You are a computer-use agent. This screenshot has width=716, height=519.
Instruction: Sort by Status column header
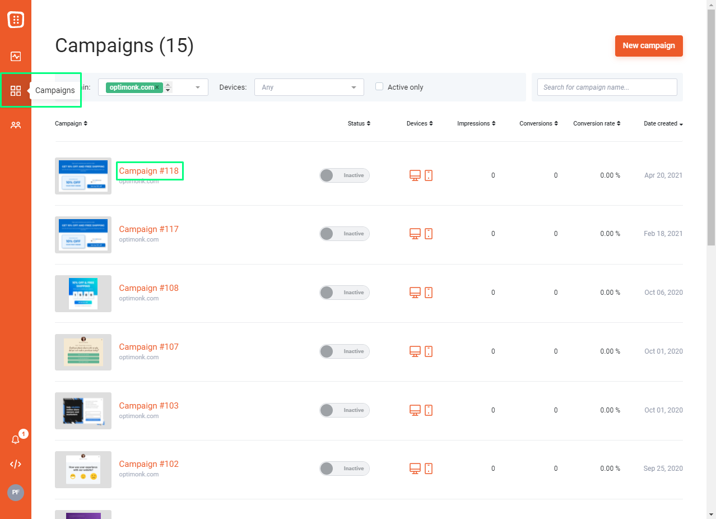click(359, 123)
